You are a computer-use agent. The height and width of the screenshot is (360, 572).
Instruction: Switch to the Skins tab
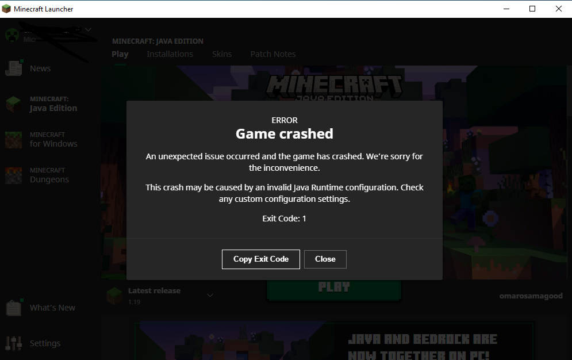point(222,54)
